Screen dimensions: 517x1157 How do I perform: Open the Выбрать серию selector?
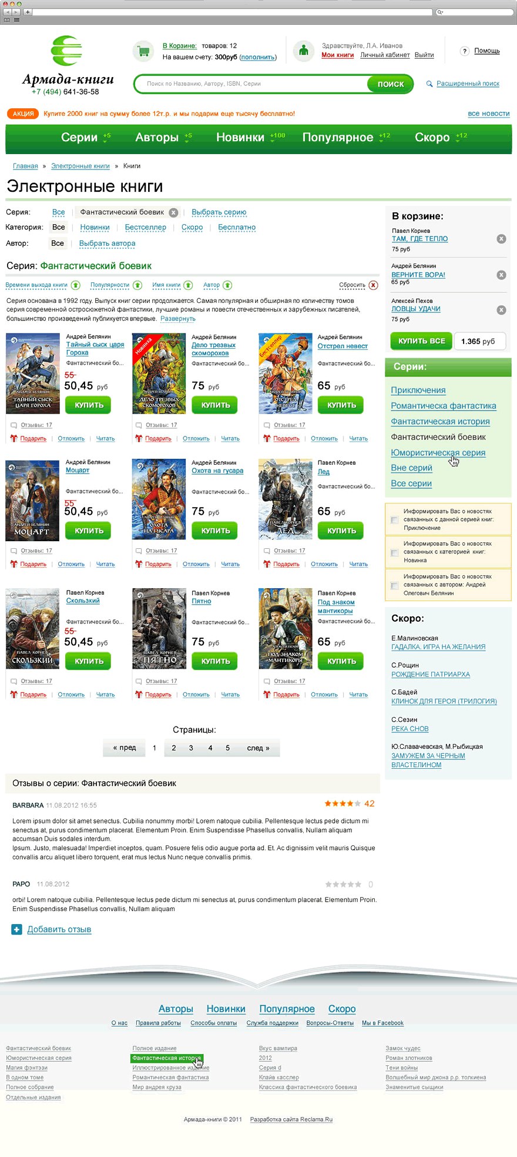(x=219, y=212)
